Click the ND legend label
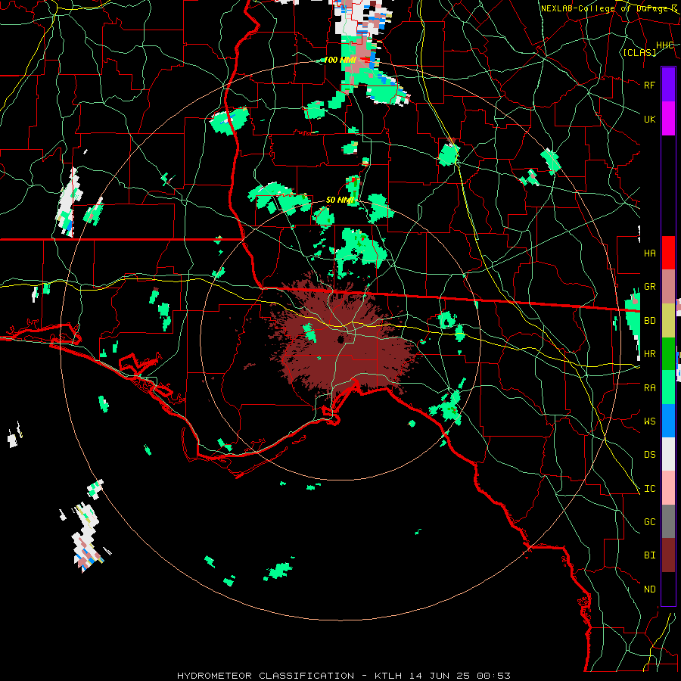Screen dimensions: 681x681 [649, 589]
